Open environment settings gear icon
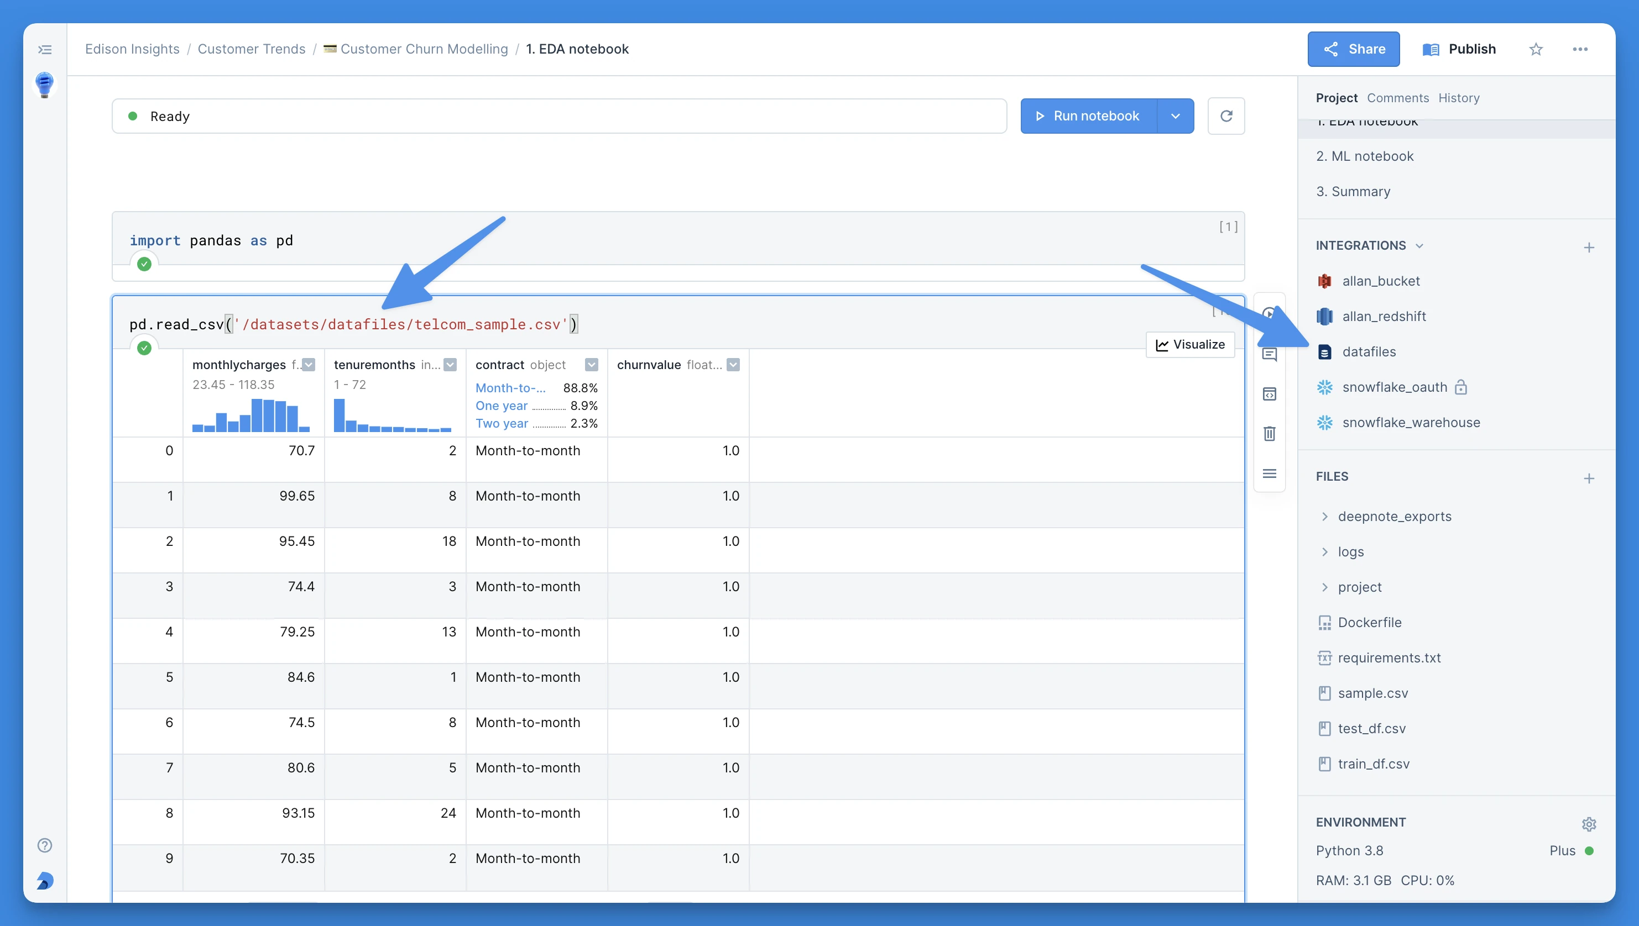1639x926 pixels. tap(1589, 824)
